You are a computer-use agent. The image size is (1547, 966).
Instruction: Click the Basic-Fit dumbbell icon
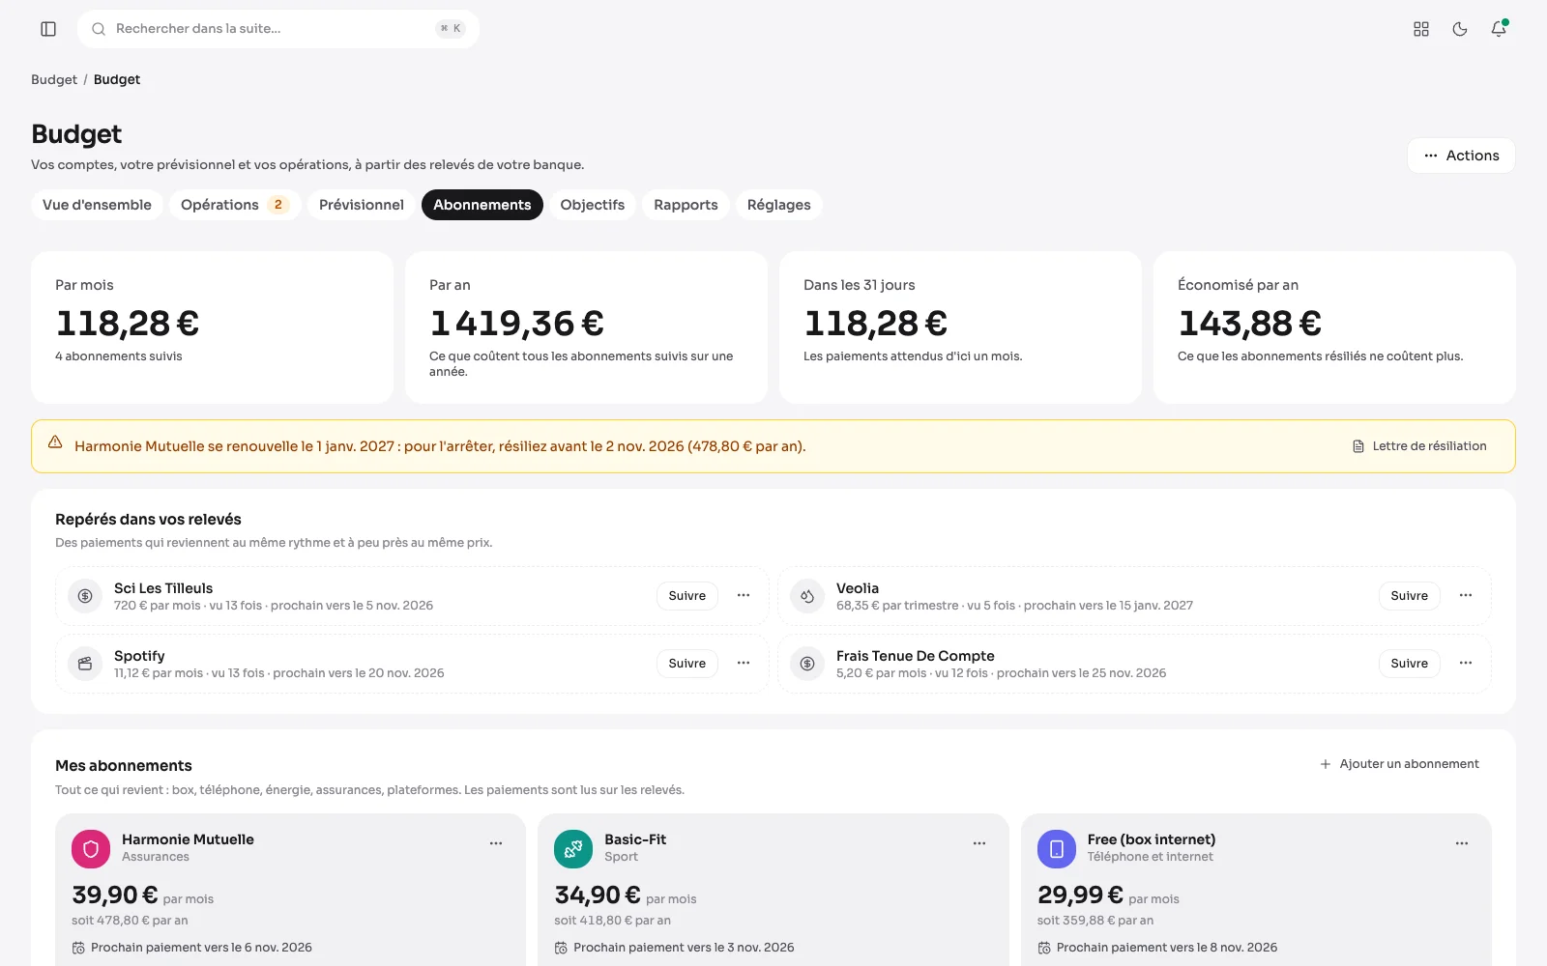573,849
